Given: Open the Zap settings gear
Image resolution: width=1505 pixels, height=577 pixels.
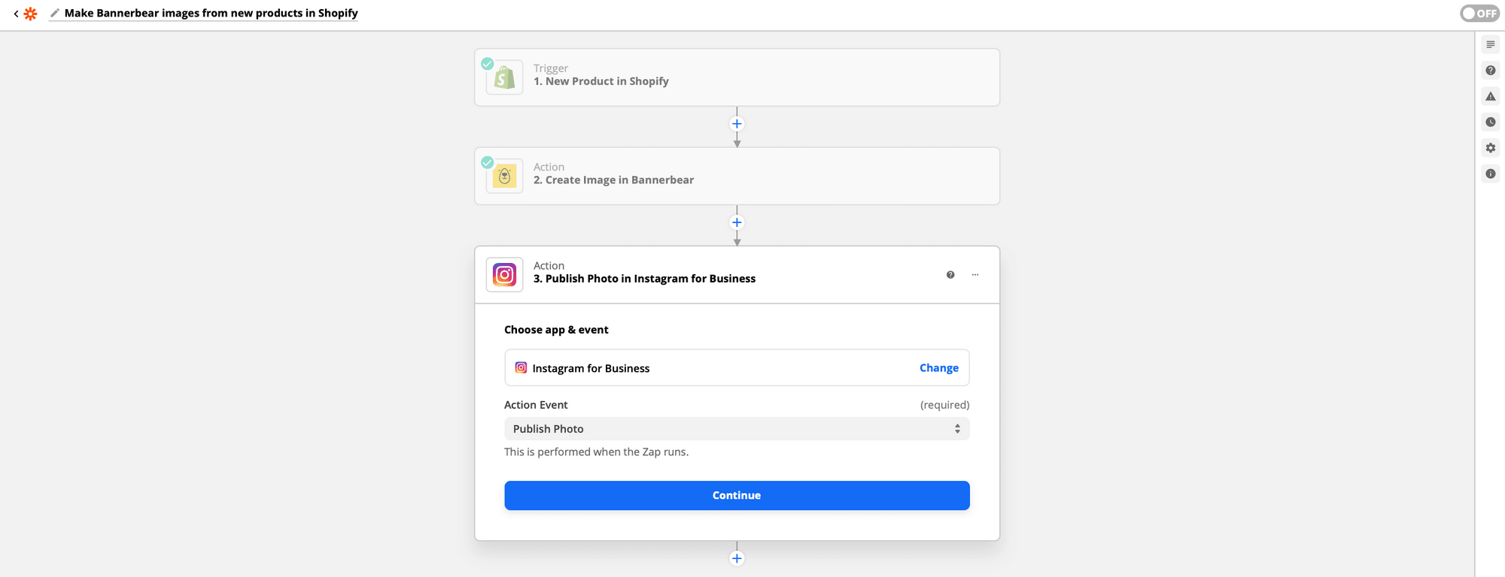Looking at the screenshot, I should click(x=1490, y=148).
